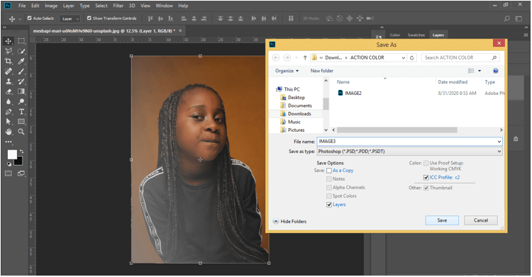Image resolution: width=532 pixels, height=277 pixels.
Task: Click the Quick Mask mode icon
Action: (9, 174)
